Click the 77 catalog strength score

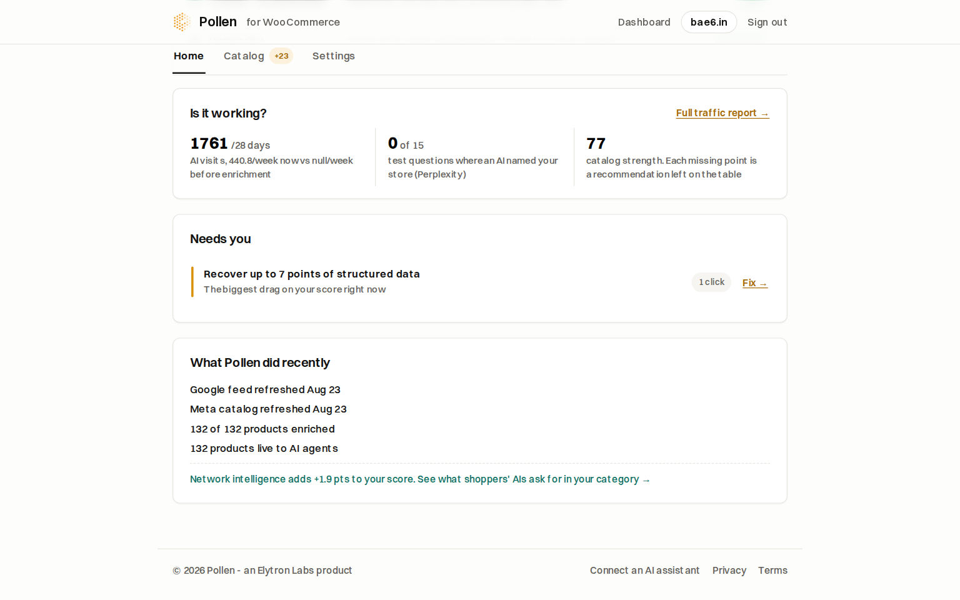tap(596, 144)
